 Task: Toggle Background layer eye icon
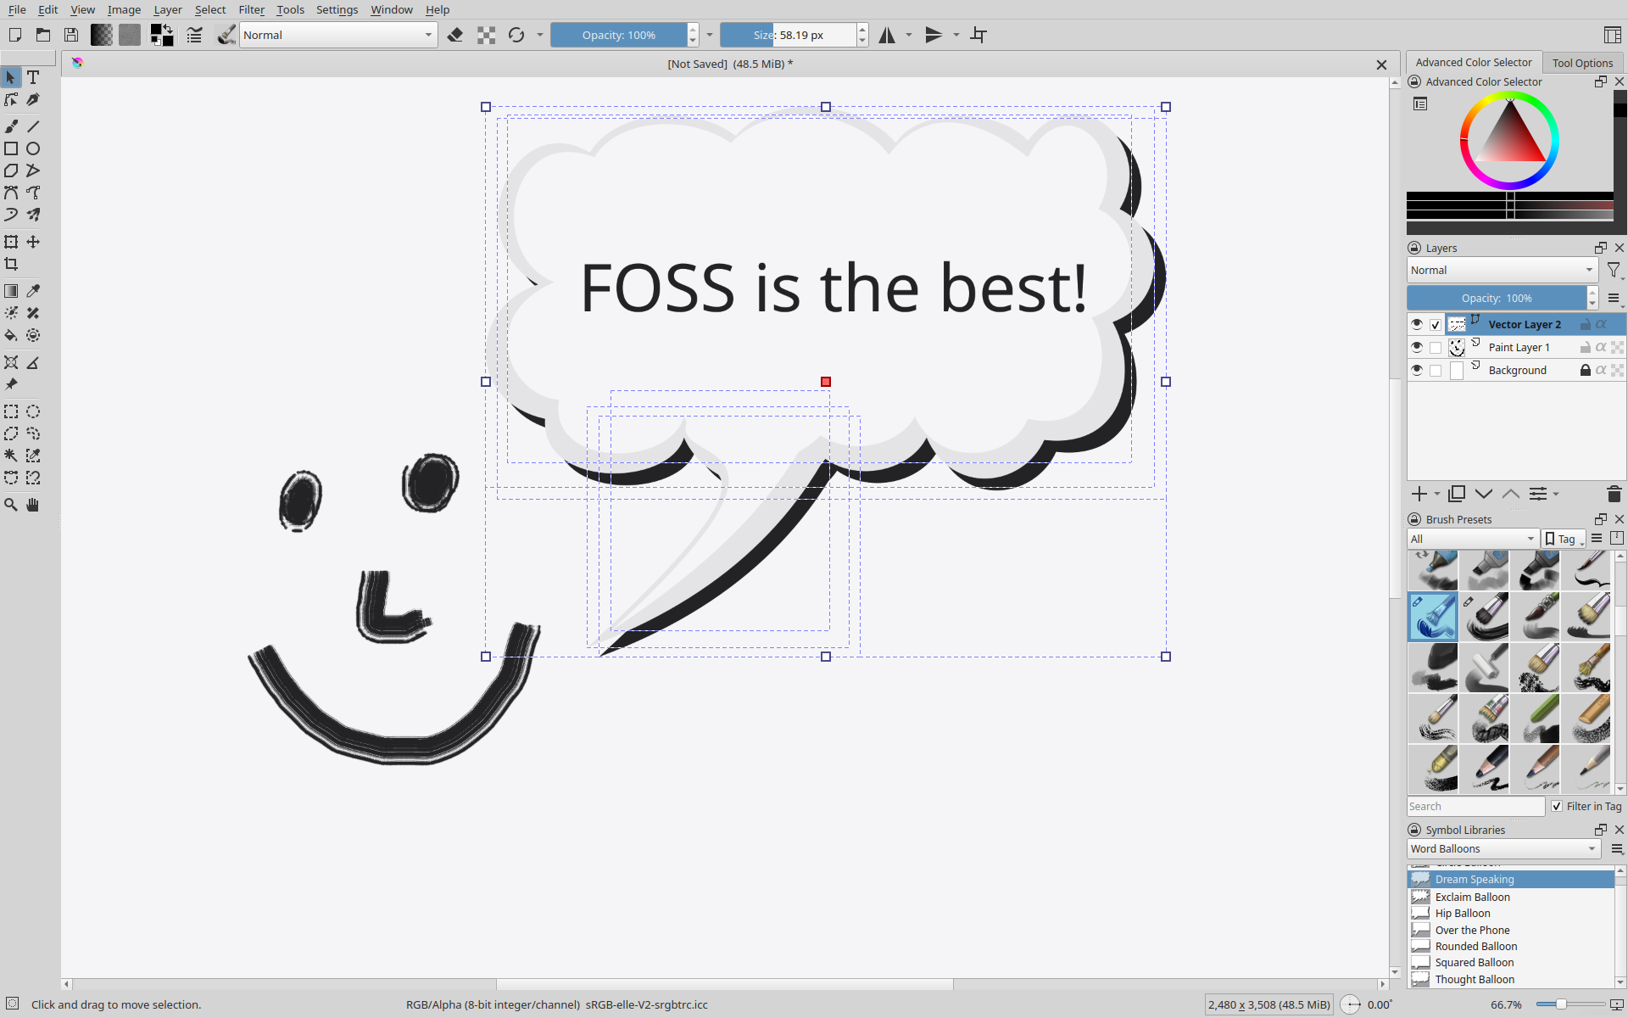1417,370
